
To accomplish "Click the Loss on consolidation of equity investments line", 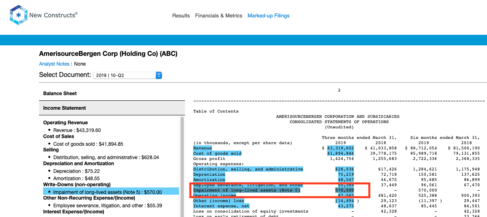I will [251, 211].
